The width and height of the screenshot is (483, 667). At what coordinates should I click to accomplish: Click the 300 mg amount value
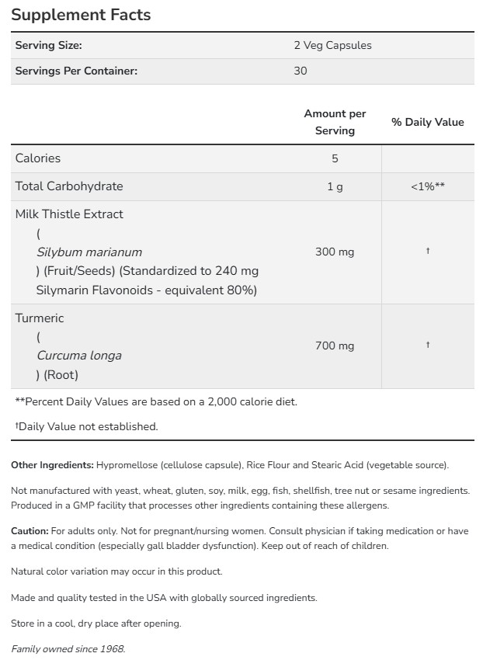(335, 252)
